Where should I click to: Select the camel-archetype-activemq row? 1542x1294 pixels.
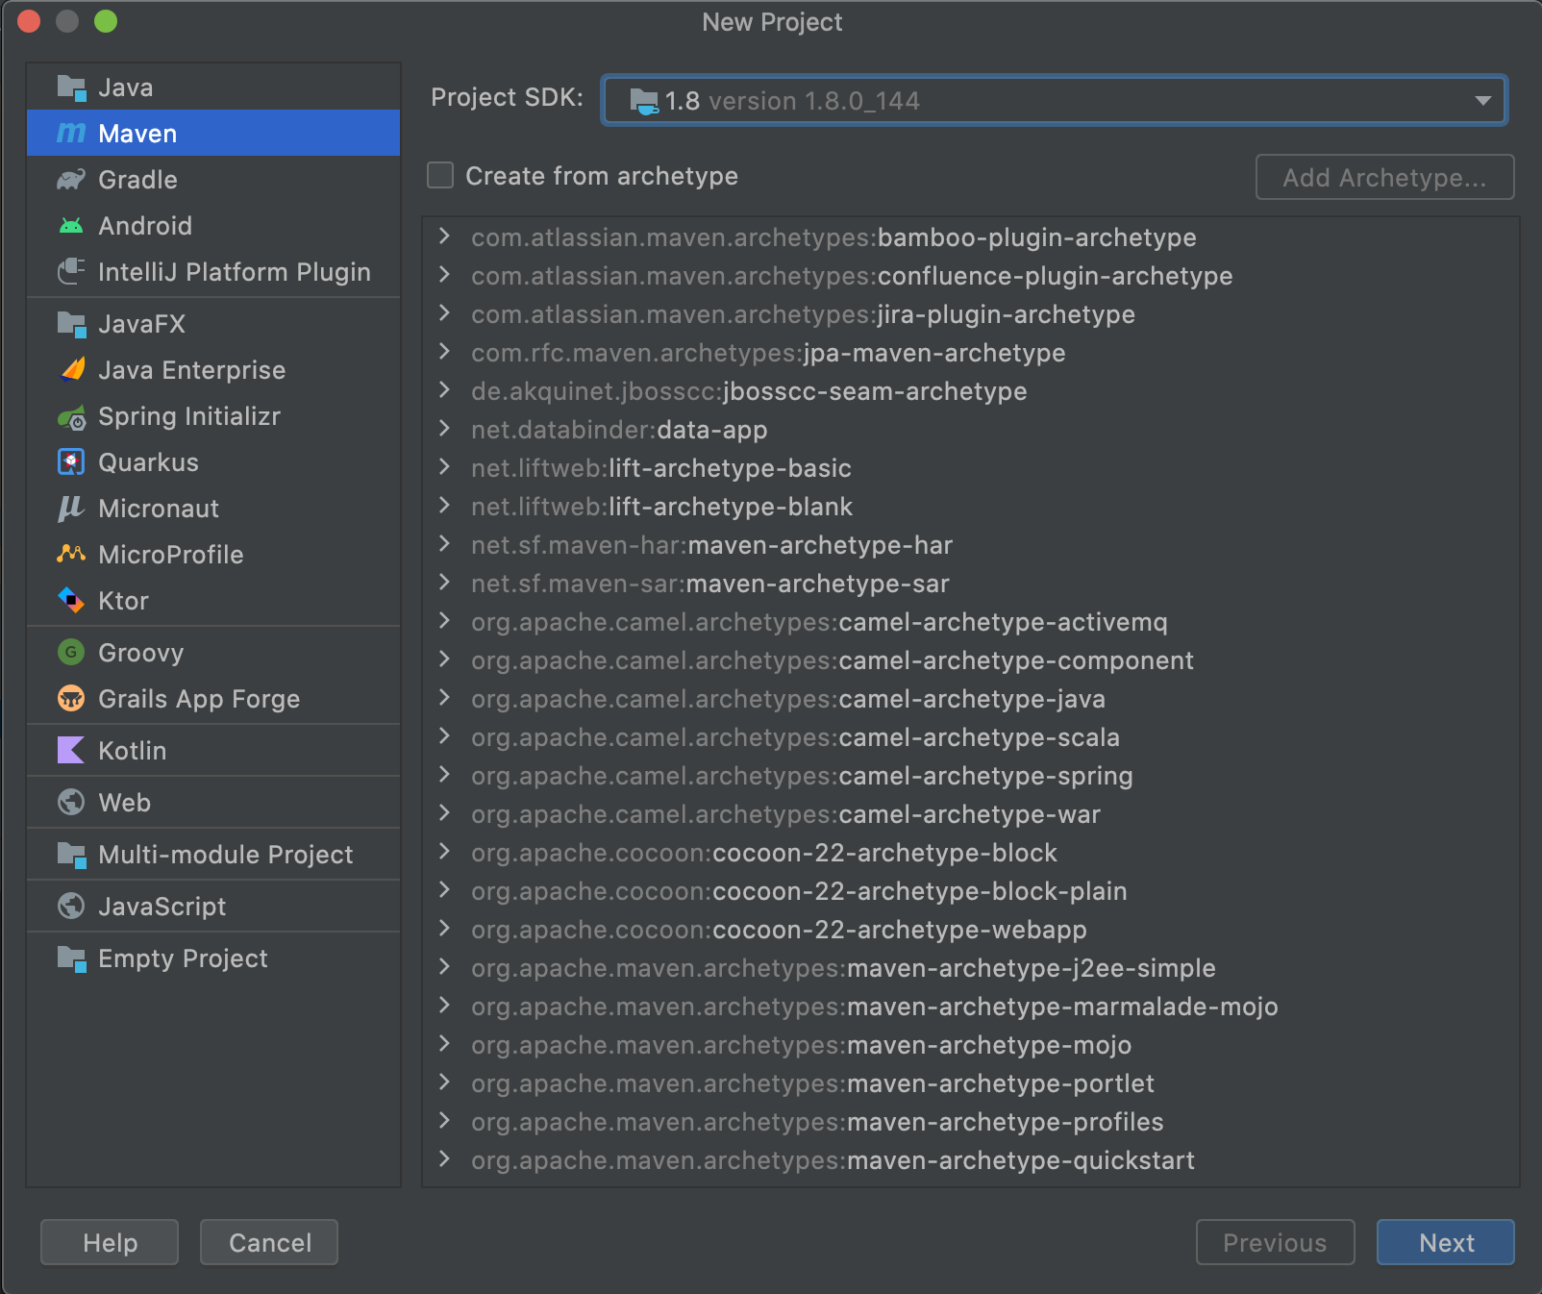[x=971, y=622]
